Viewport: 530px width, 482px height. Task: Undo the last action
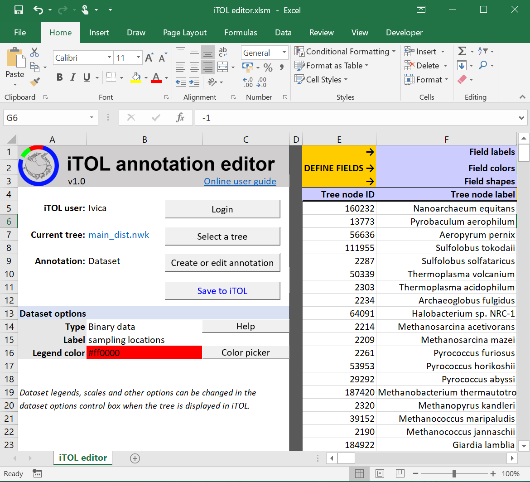click(38, 10)
